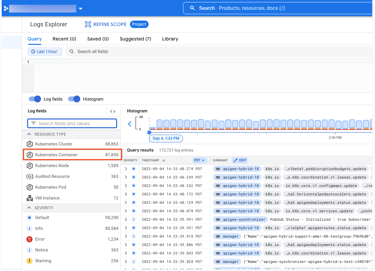Collapse the Severity section
The height and width of the screenshot is (271, 375).
point(29,208)
